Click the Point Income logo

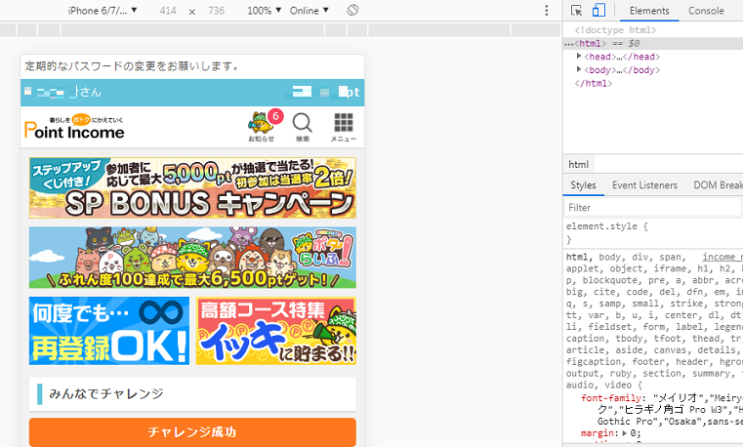tap(74, 128)
